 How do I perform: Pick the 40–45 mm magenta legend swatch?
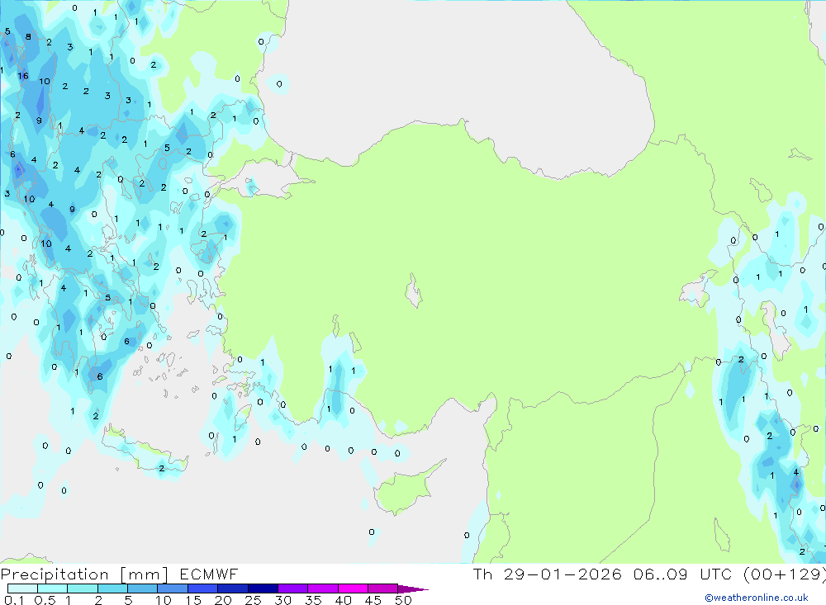pos(353,588)
